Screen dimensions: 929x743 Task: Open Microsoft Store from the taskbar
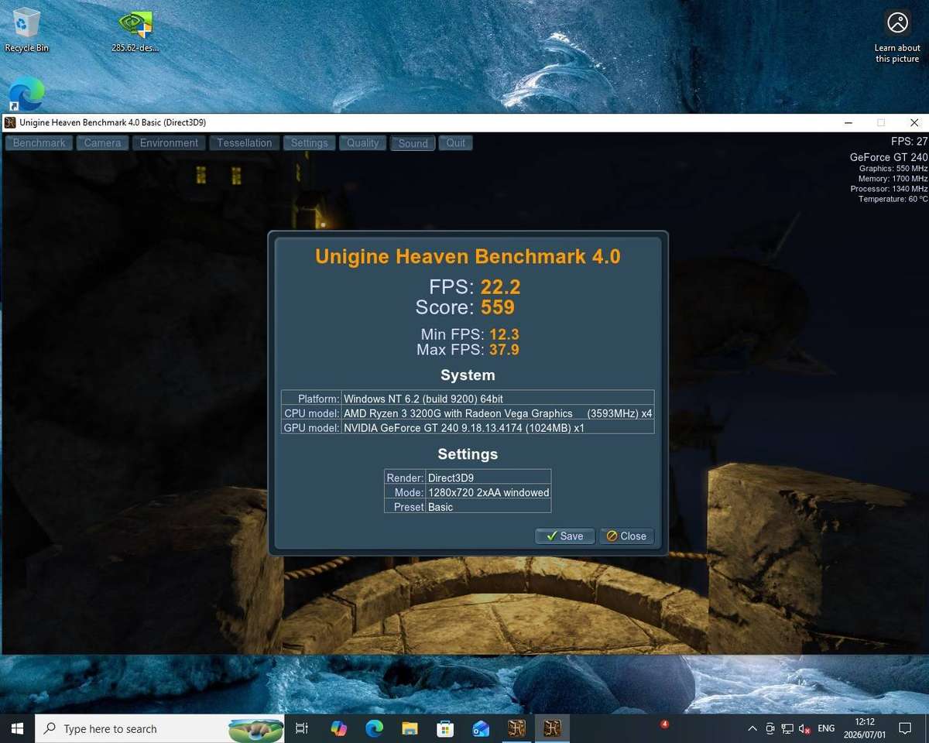[445, 728]
